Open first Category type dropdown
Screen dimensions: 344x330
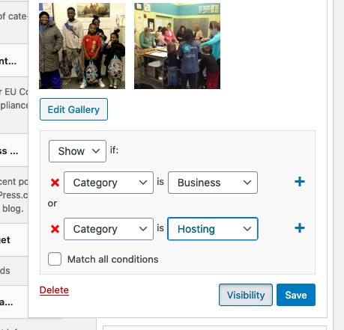(109, 183)
